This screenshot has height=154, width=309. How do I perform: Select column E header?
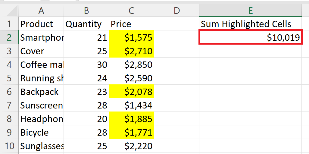[250, 11]
